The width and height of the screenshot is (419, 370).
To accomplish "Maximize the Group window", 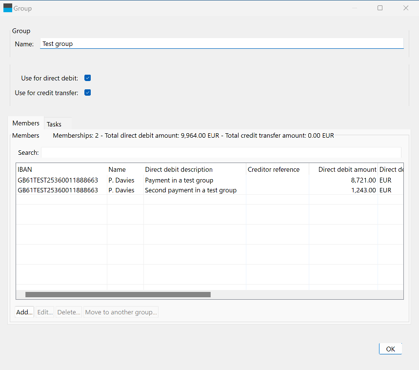I will click(x=380, y=8).
